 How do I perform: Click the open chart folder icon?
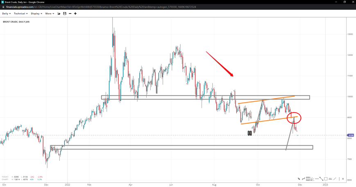[59, 14]
